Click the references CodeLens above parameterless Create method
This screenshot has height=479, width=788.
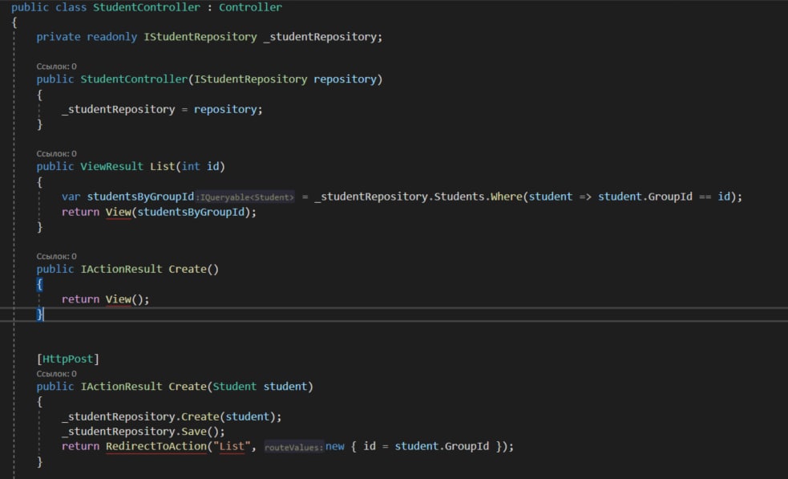[56, 256]
